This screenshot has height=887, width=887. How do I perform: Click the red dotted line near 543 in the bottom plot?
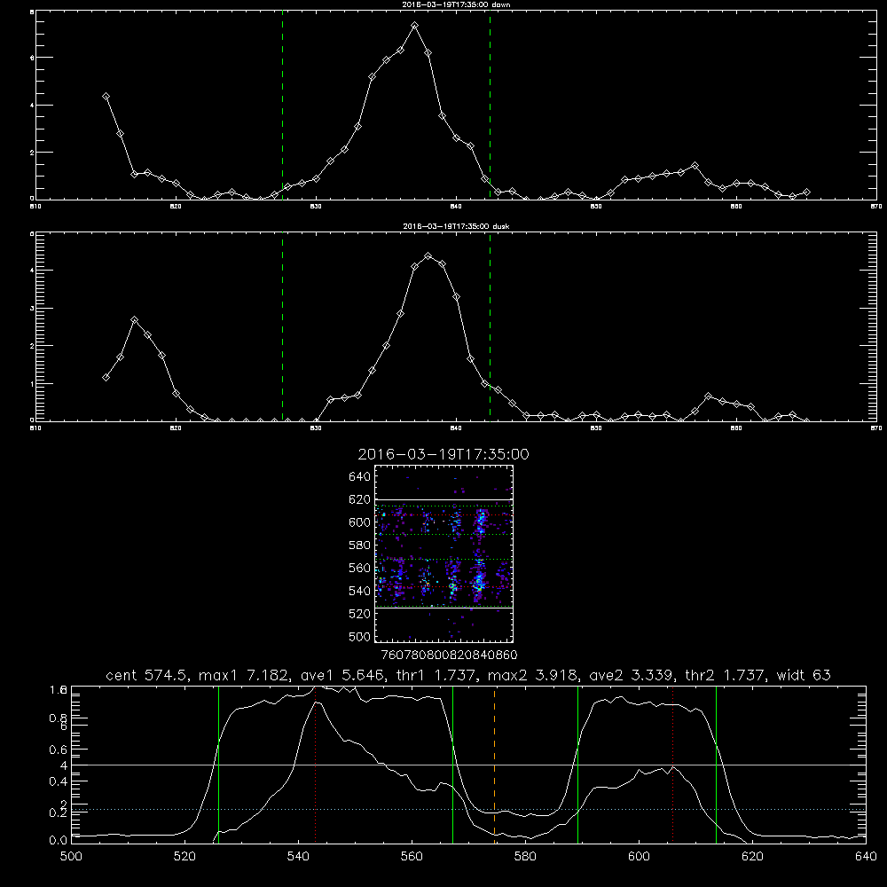tap(315, 765)
